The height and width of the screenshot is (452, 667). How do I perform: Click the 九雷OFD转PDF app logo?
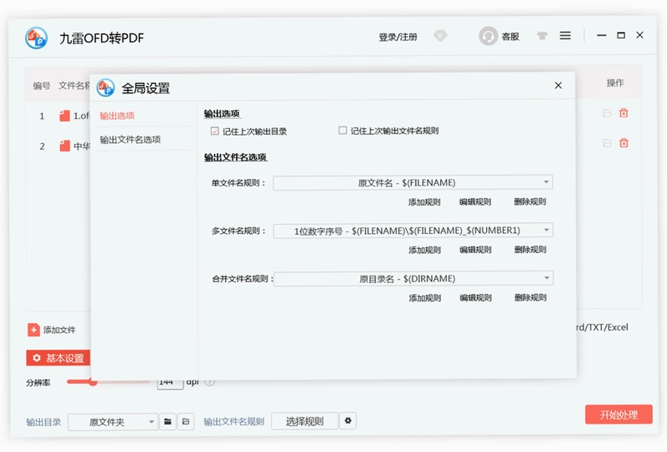(36, 37)
